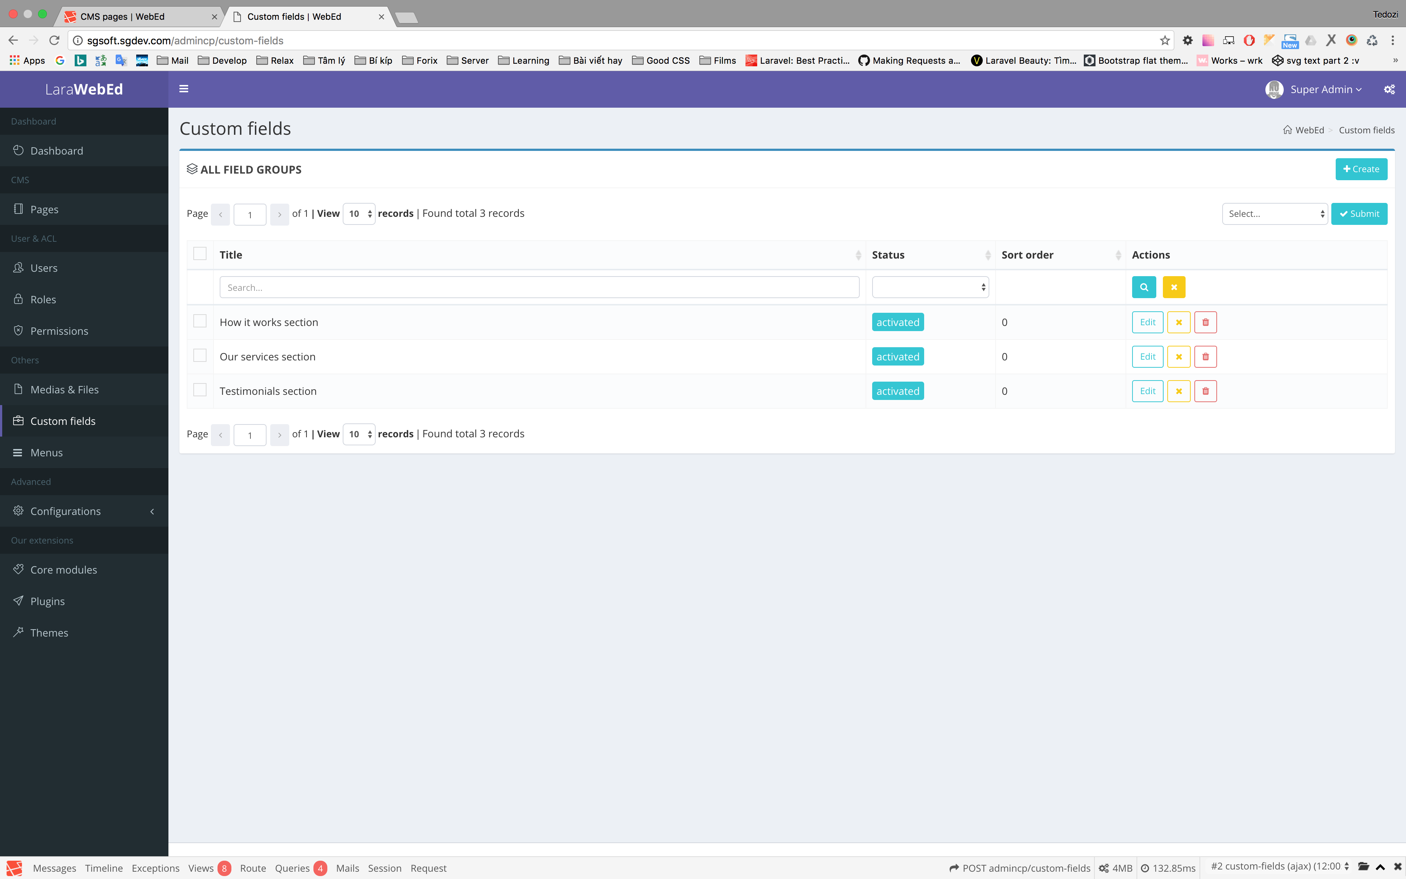The height and width of the screenshot is (879, 1406).
Task: Click yellow X for Our services section
Action: coord(1178,357)
